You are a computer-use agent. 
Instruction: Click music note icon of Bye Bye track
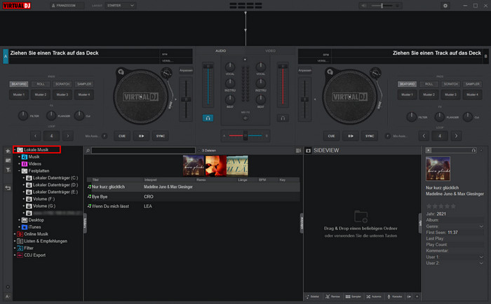pyautogui.click(x=89, y=196)
